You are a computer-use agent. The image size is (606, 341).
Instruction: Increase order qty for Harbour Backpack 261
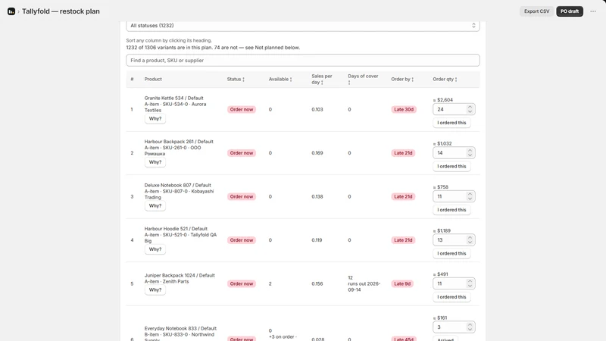(470, 151)
